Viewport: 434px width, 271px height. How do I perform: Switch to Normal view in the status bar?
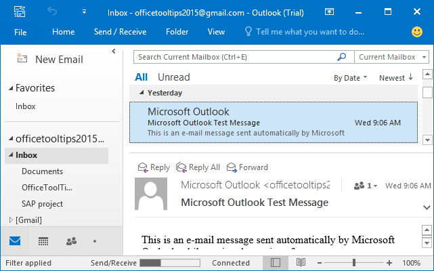pyautogui.click(x=276, y=262)
